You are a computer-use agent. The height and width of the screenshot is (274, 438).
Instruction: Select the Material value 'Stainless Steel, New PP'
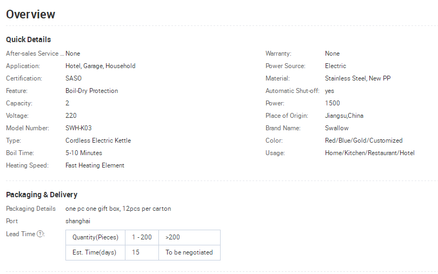click(x=357, y=78)
